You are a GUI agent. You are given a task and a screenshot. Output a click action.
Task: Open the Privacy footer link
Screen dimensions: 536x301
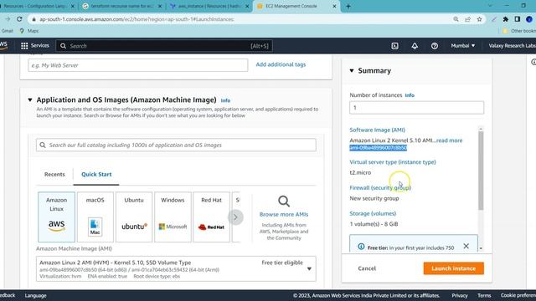pyautogui.click(x=460, y=295)
